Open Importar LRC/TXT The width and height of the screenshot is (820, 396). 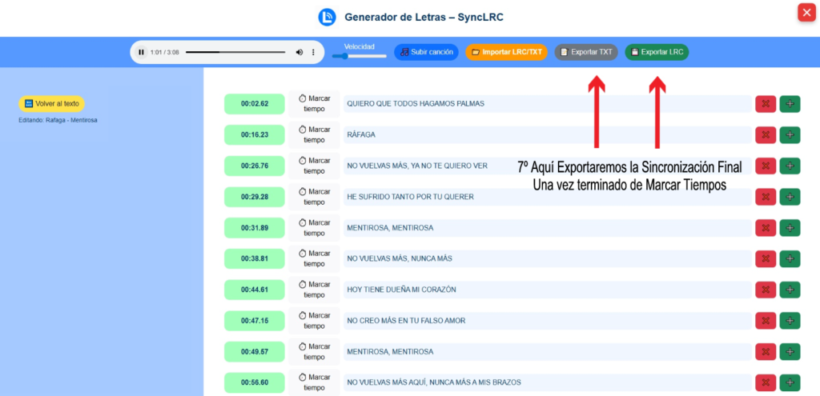(506, 52)
